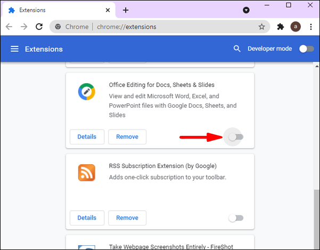The height and width of the screenshot is (250, 320).
Task: Go back with the browser back arrow
Action: (9, 27)
